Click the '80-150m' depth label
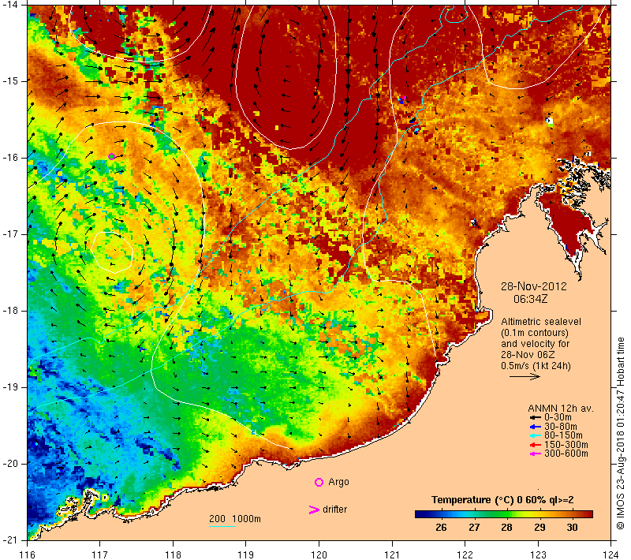 (x=563, y=435)
